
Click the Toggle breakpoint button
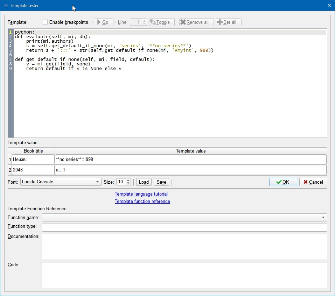[161, 22]
